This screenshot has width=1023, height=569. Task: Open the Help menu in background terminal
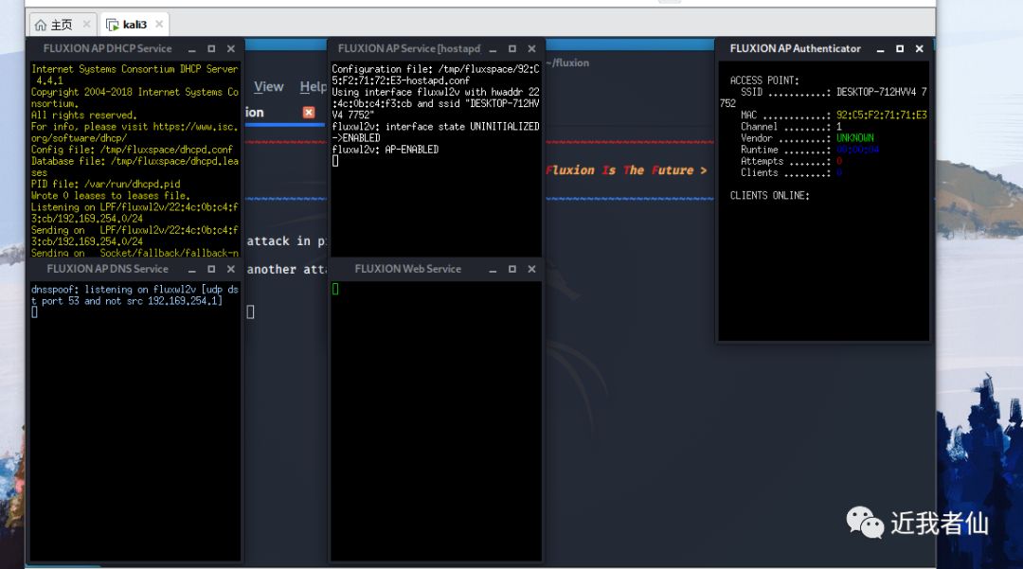point(314,87)
